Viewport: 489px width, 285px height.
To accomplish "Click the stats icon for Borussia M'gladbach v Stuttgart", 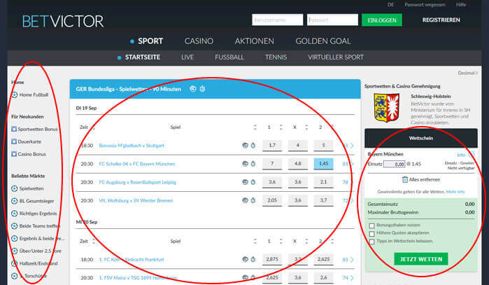I will tap(245, 145).
